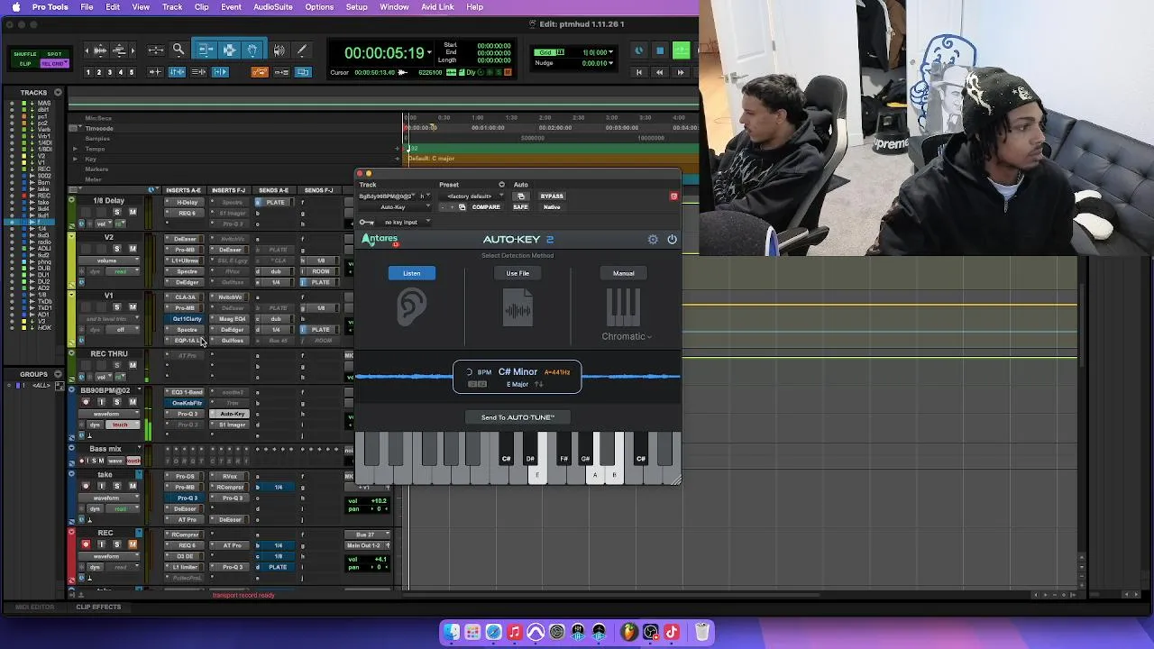
Task: Mute the V1 track
Action: 132,307
